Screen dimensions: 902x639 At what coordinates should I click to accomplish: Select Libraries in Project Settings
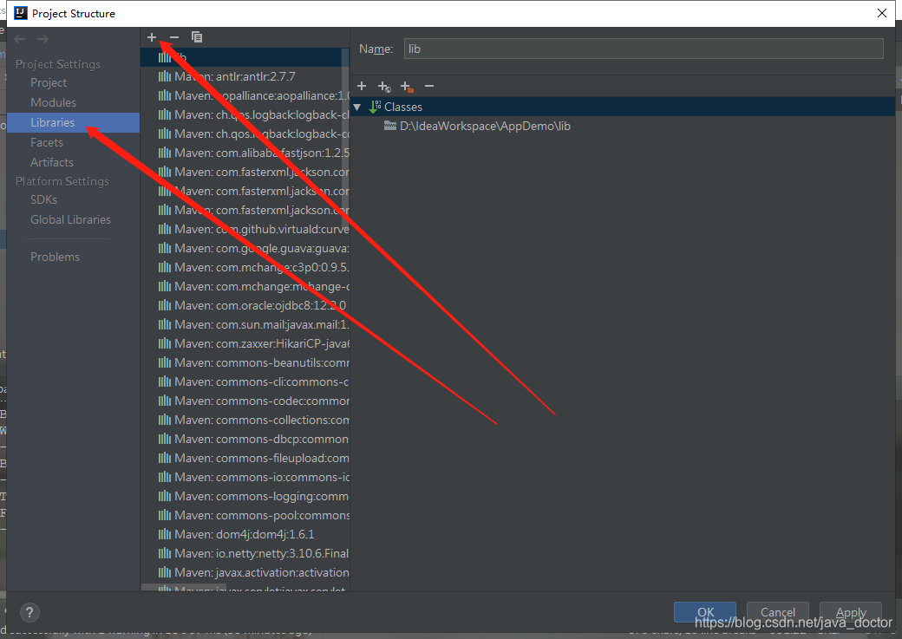pos(73,122)
